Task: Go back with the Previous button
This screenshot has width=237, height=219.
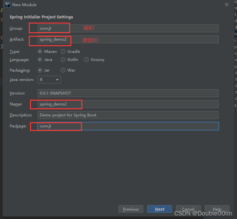Action: [131, 209]
